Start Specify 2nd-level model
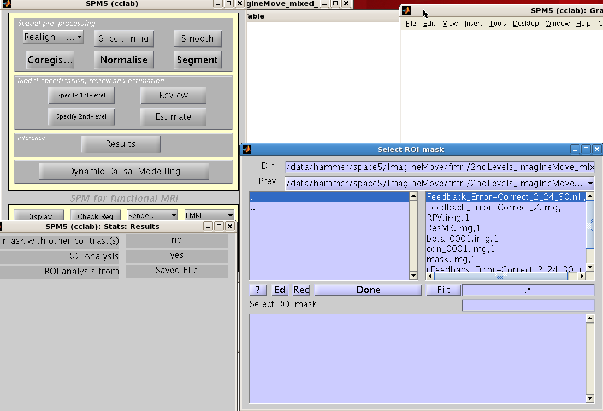 coord(81,116)
